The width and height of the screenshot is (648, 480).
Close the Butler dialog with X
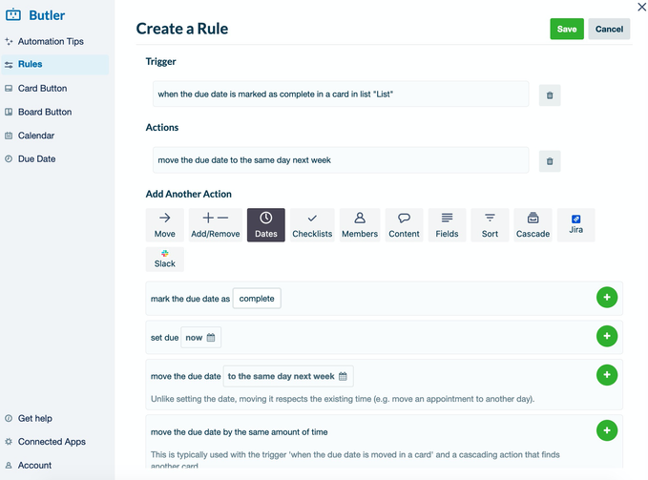click(x=641, y=7)
